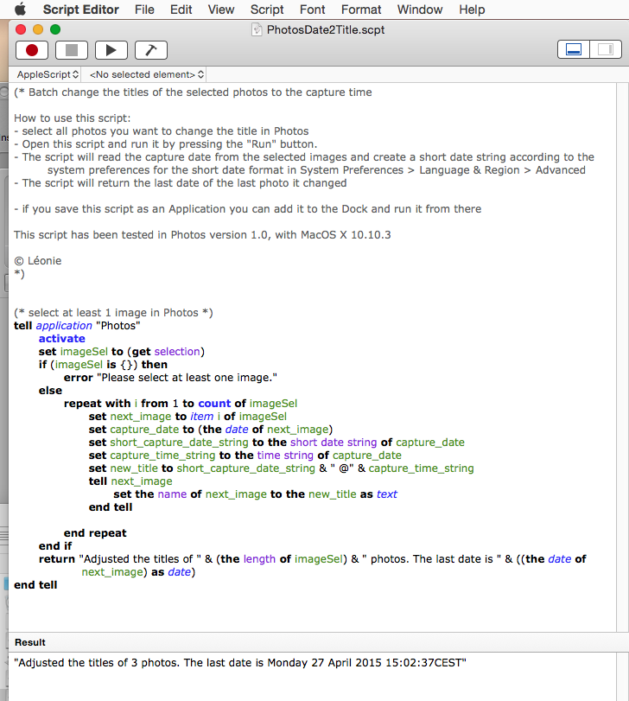The width and height of the screenshot is (629, 701).
Task: Click the PhotosDate2Title.scpt window title
Action: (325, 30)
